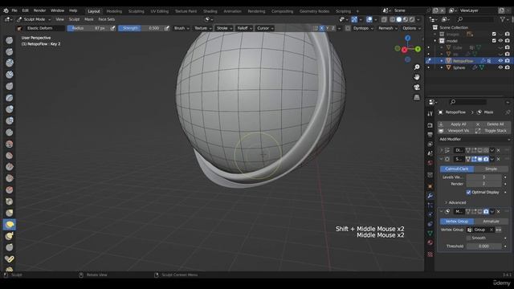Toggle camera view icon in viewport
The width and height of the screenshot is (514, 289).
tap(417, 88)
